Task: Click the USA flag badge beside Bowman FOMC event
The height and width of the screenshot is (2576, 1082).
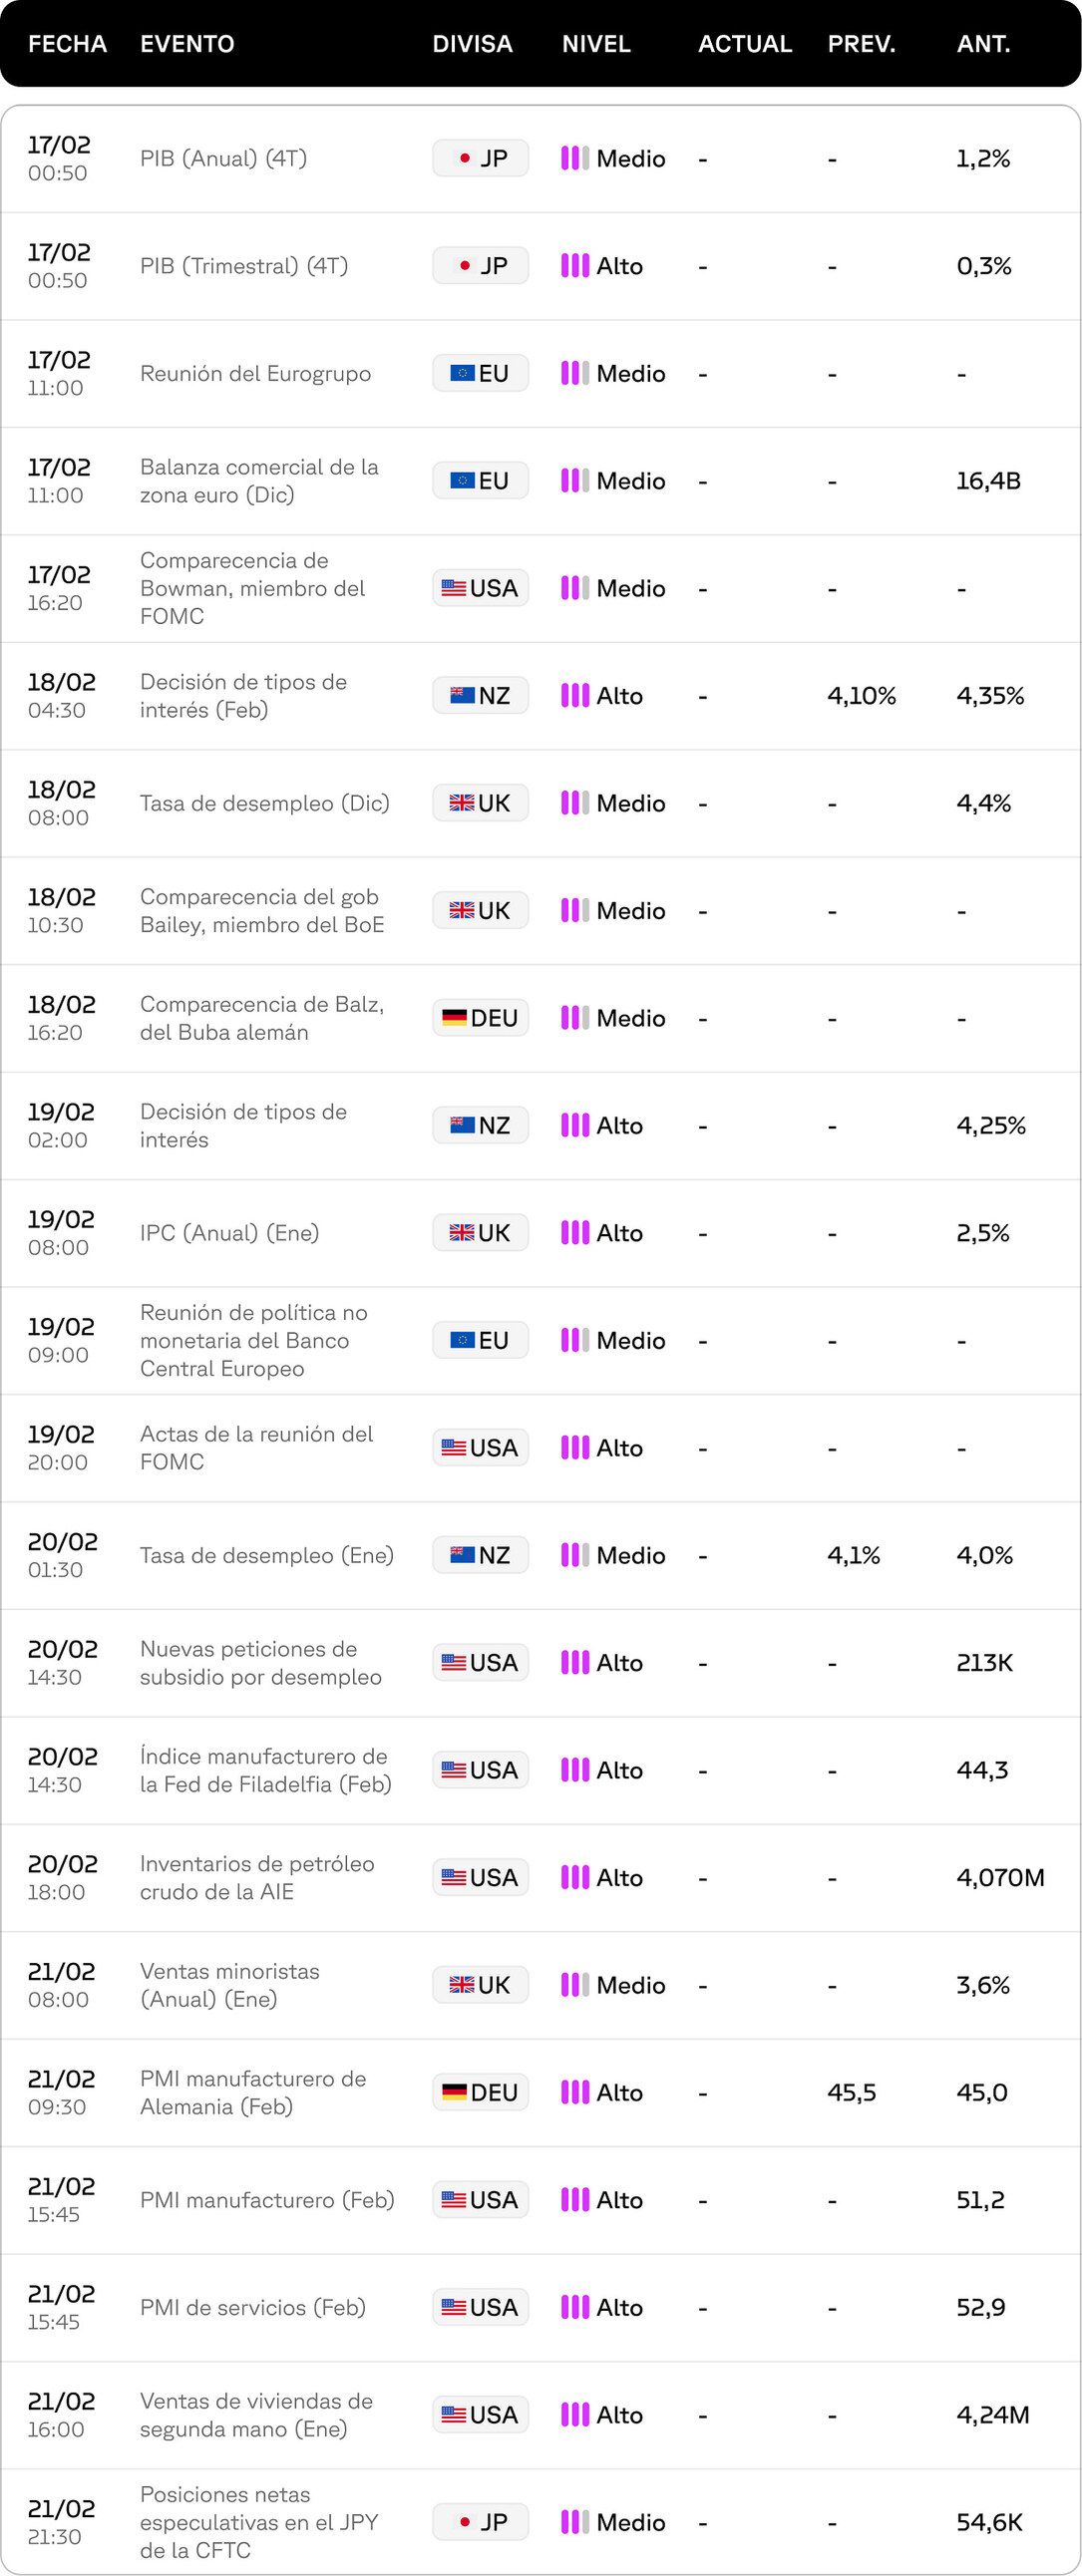Action: [480, 588]
